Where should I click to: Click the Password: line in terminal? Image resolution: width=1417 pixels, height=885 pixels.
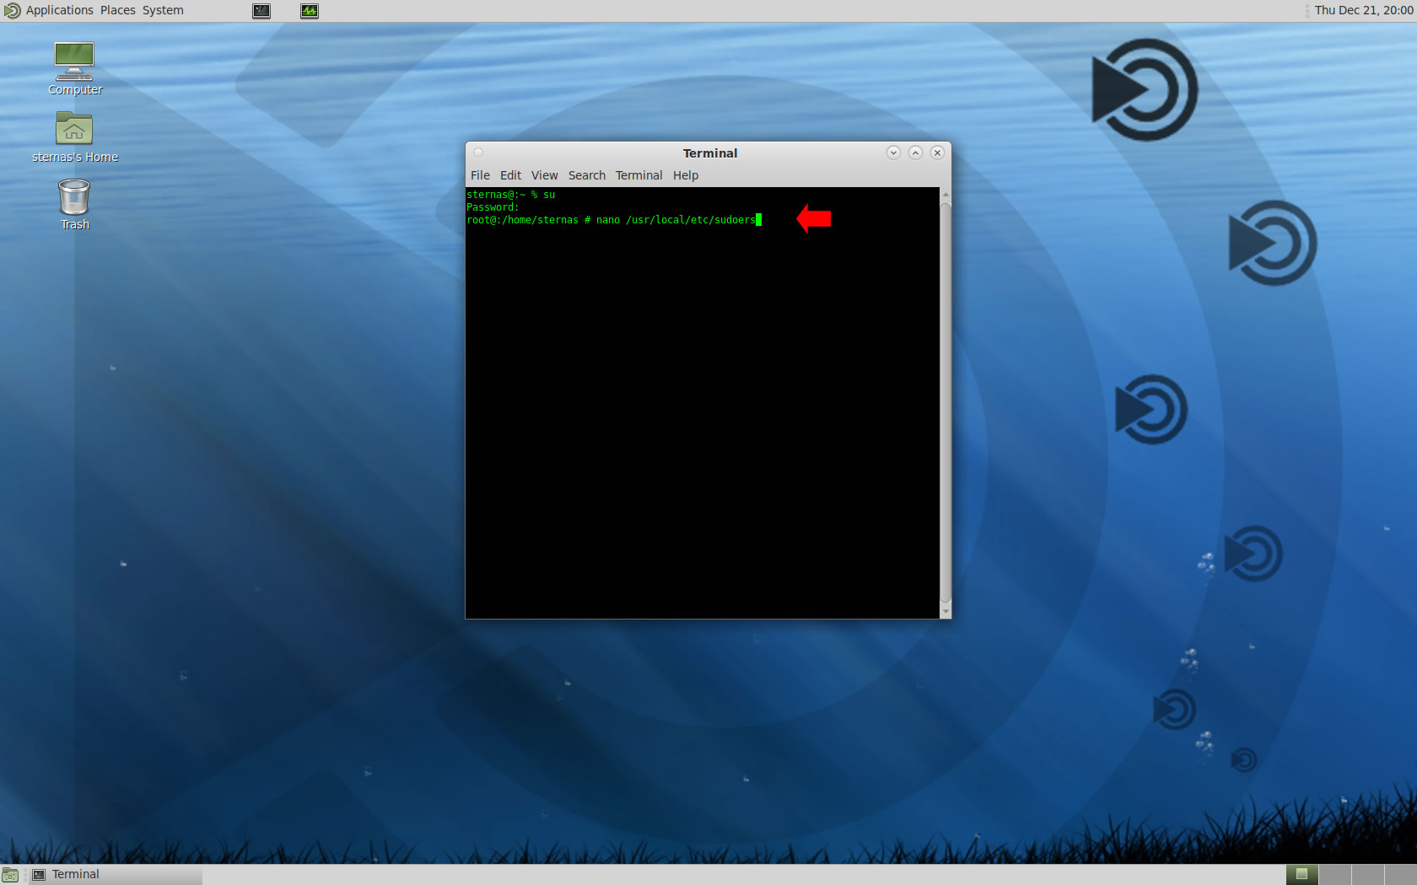[x=493, y=207]
